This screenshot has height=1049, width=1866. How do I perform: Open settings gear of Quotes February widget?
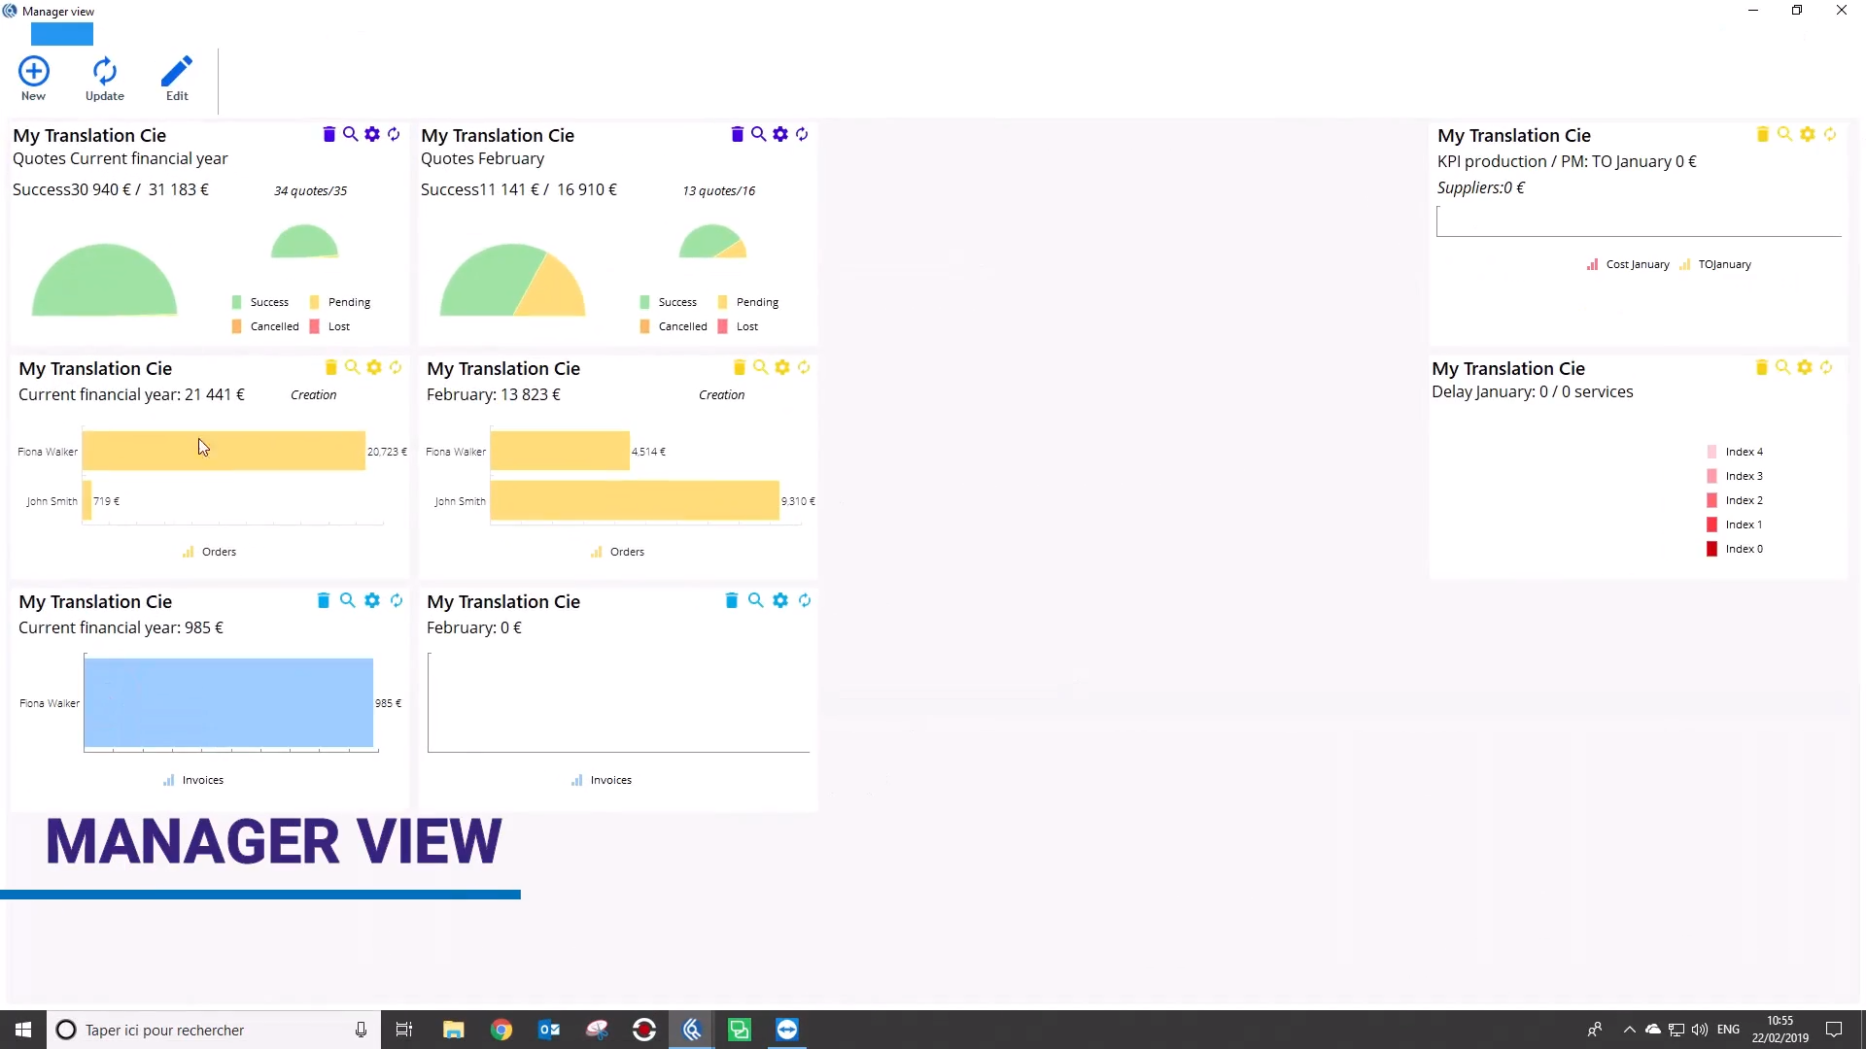pos(780,134)
